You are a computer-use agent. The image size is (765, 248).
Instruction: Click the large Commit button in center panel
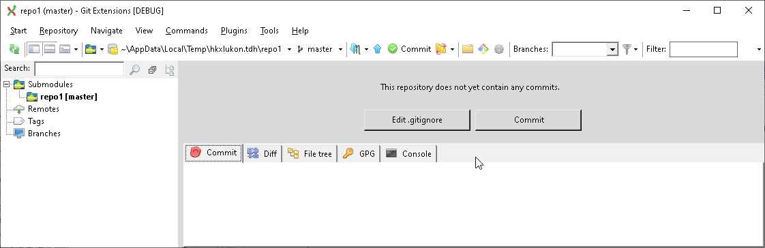pos(528,120)
